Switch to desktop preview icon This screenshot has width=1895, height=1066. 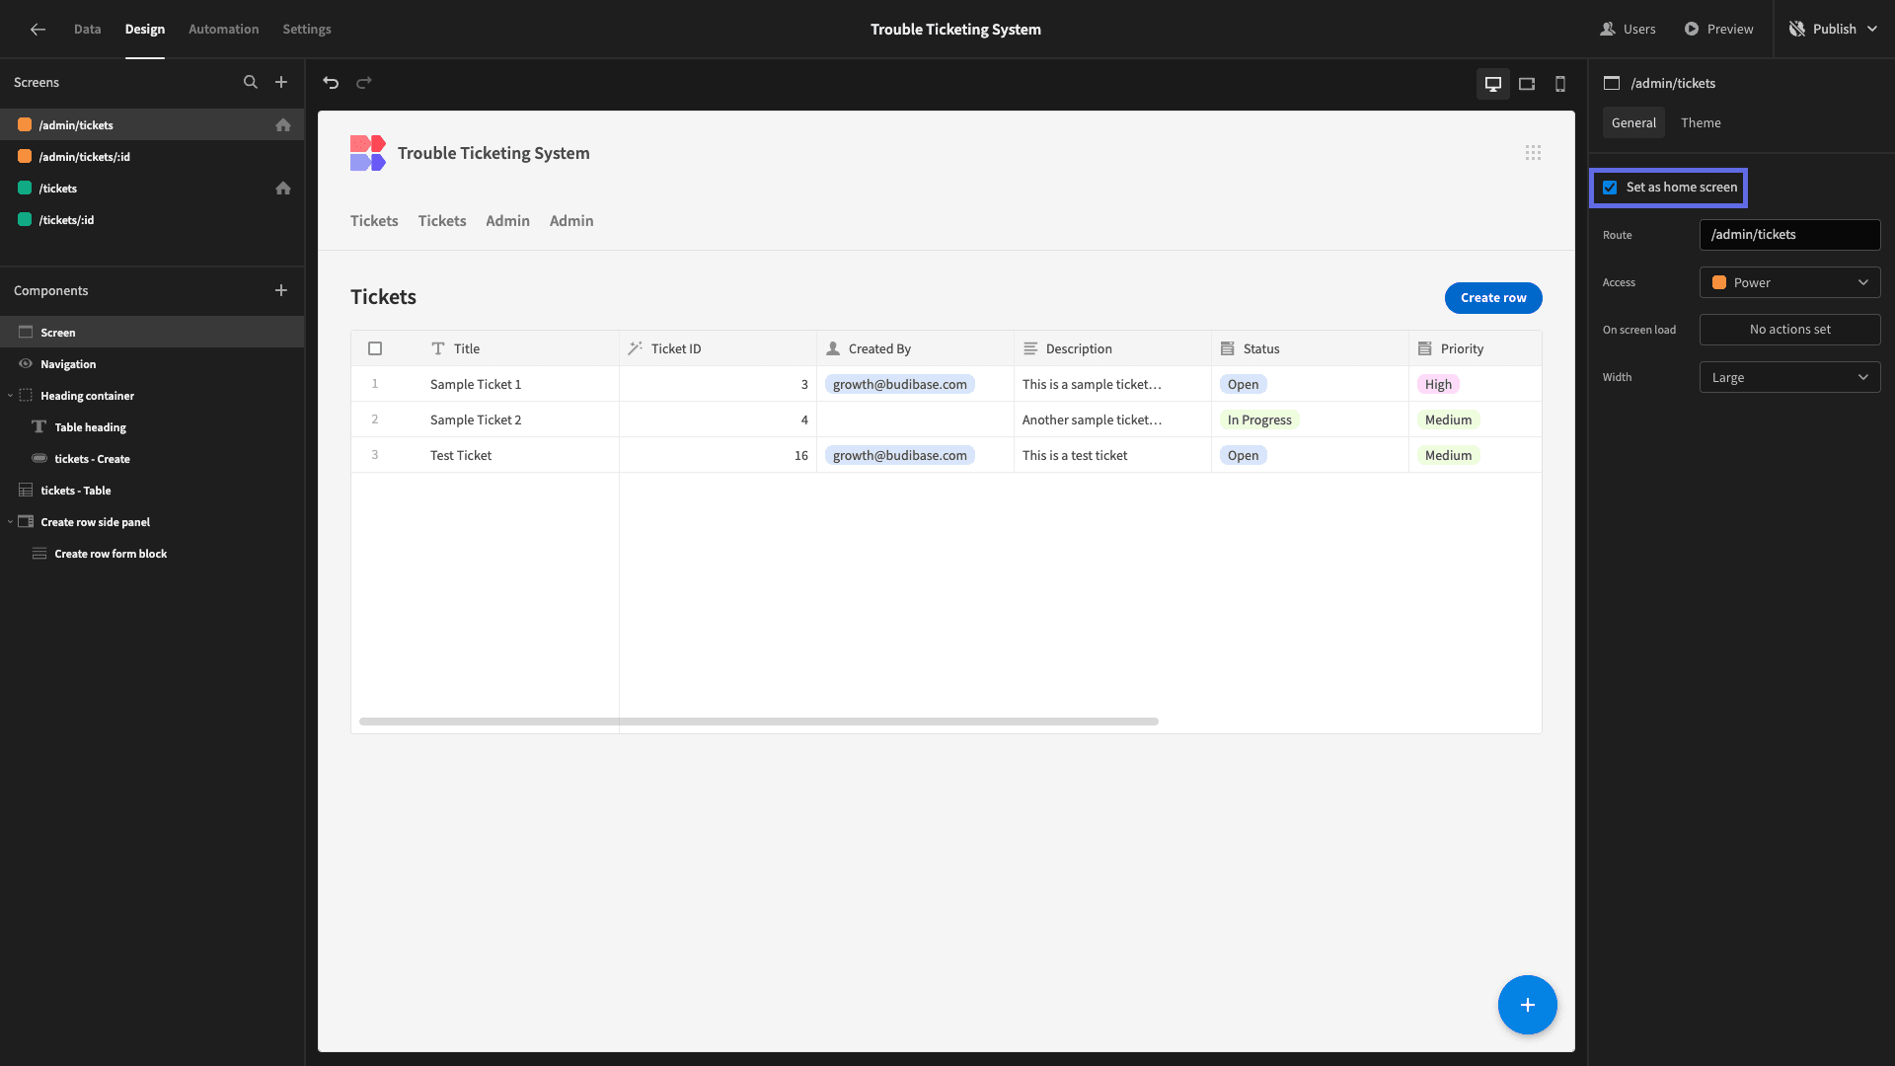1493,84
